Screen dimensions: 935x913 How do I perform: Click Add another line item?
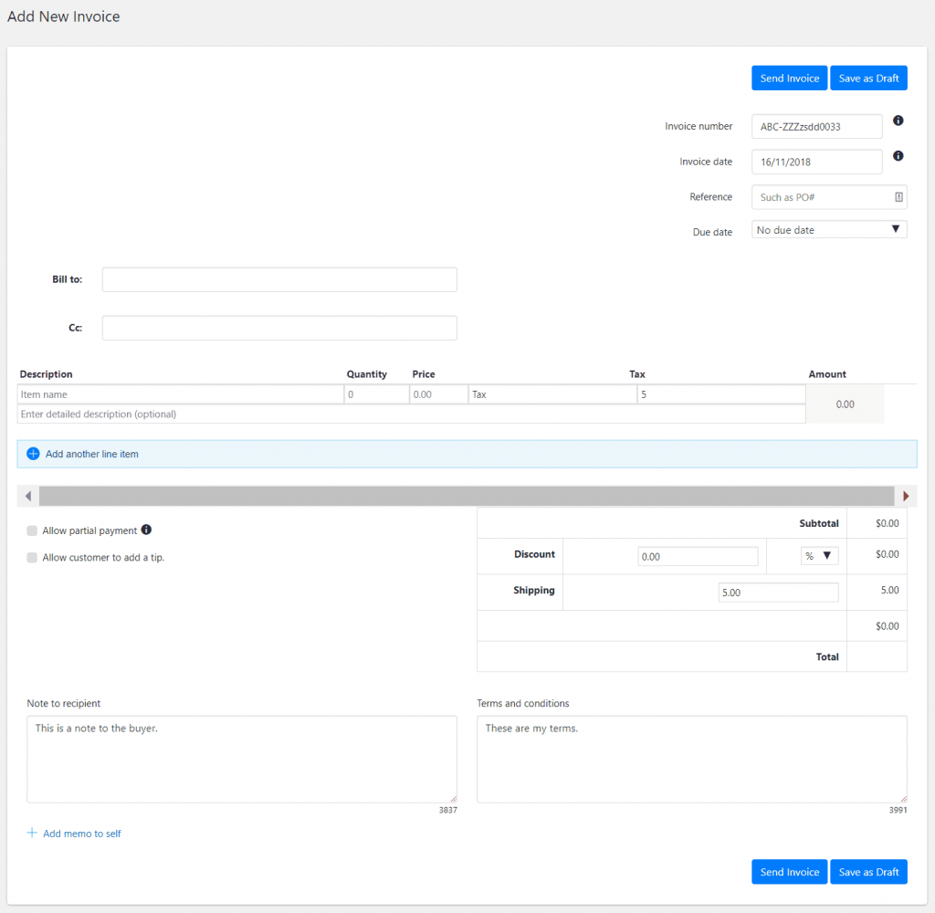[x=93, y=454]
